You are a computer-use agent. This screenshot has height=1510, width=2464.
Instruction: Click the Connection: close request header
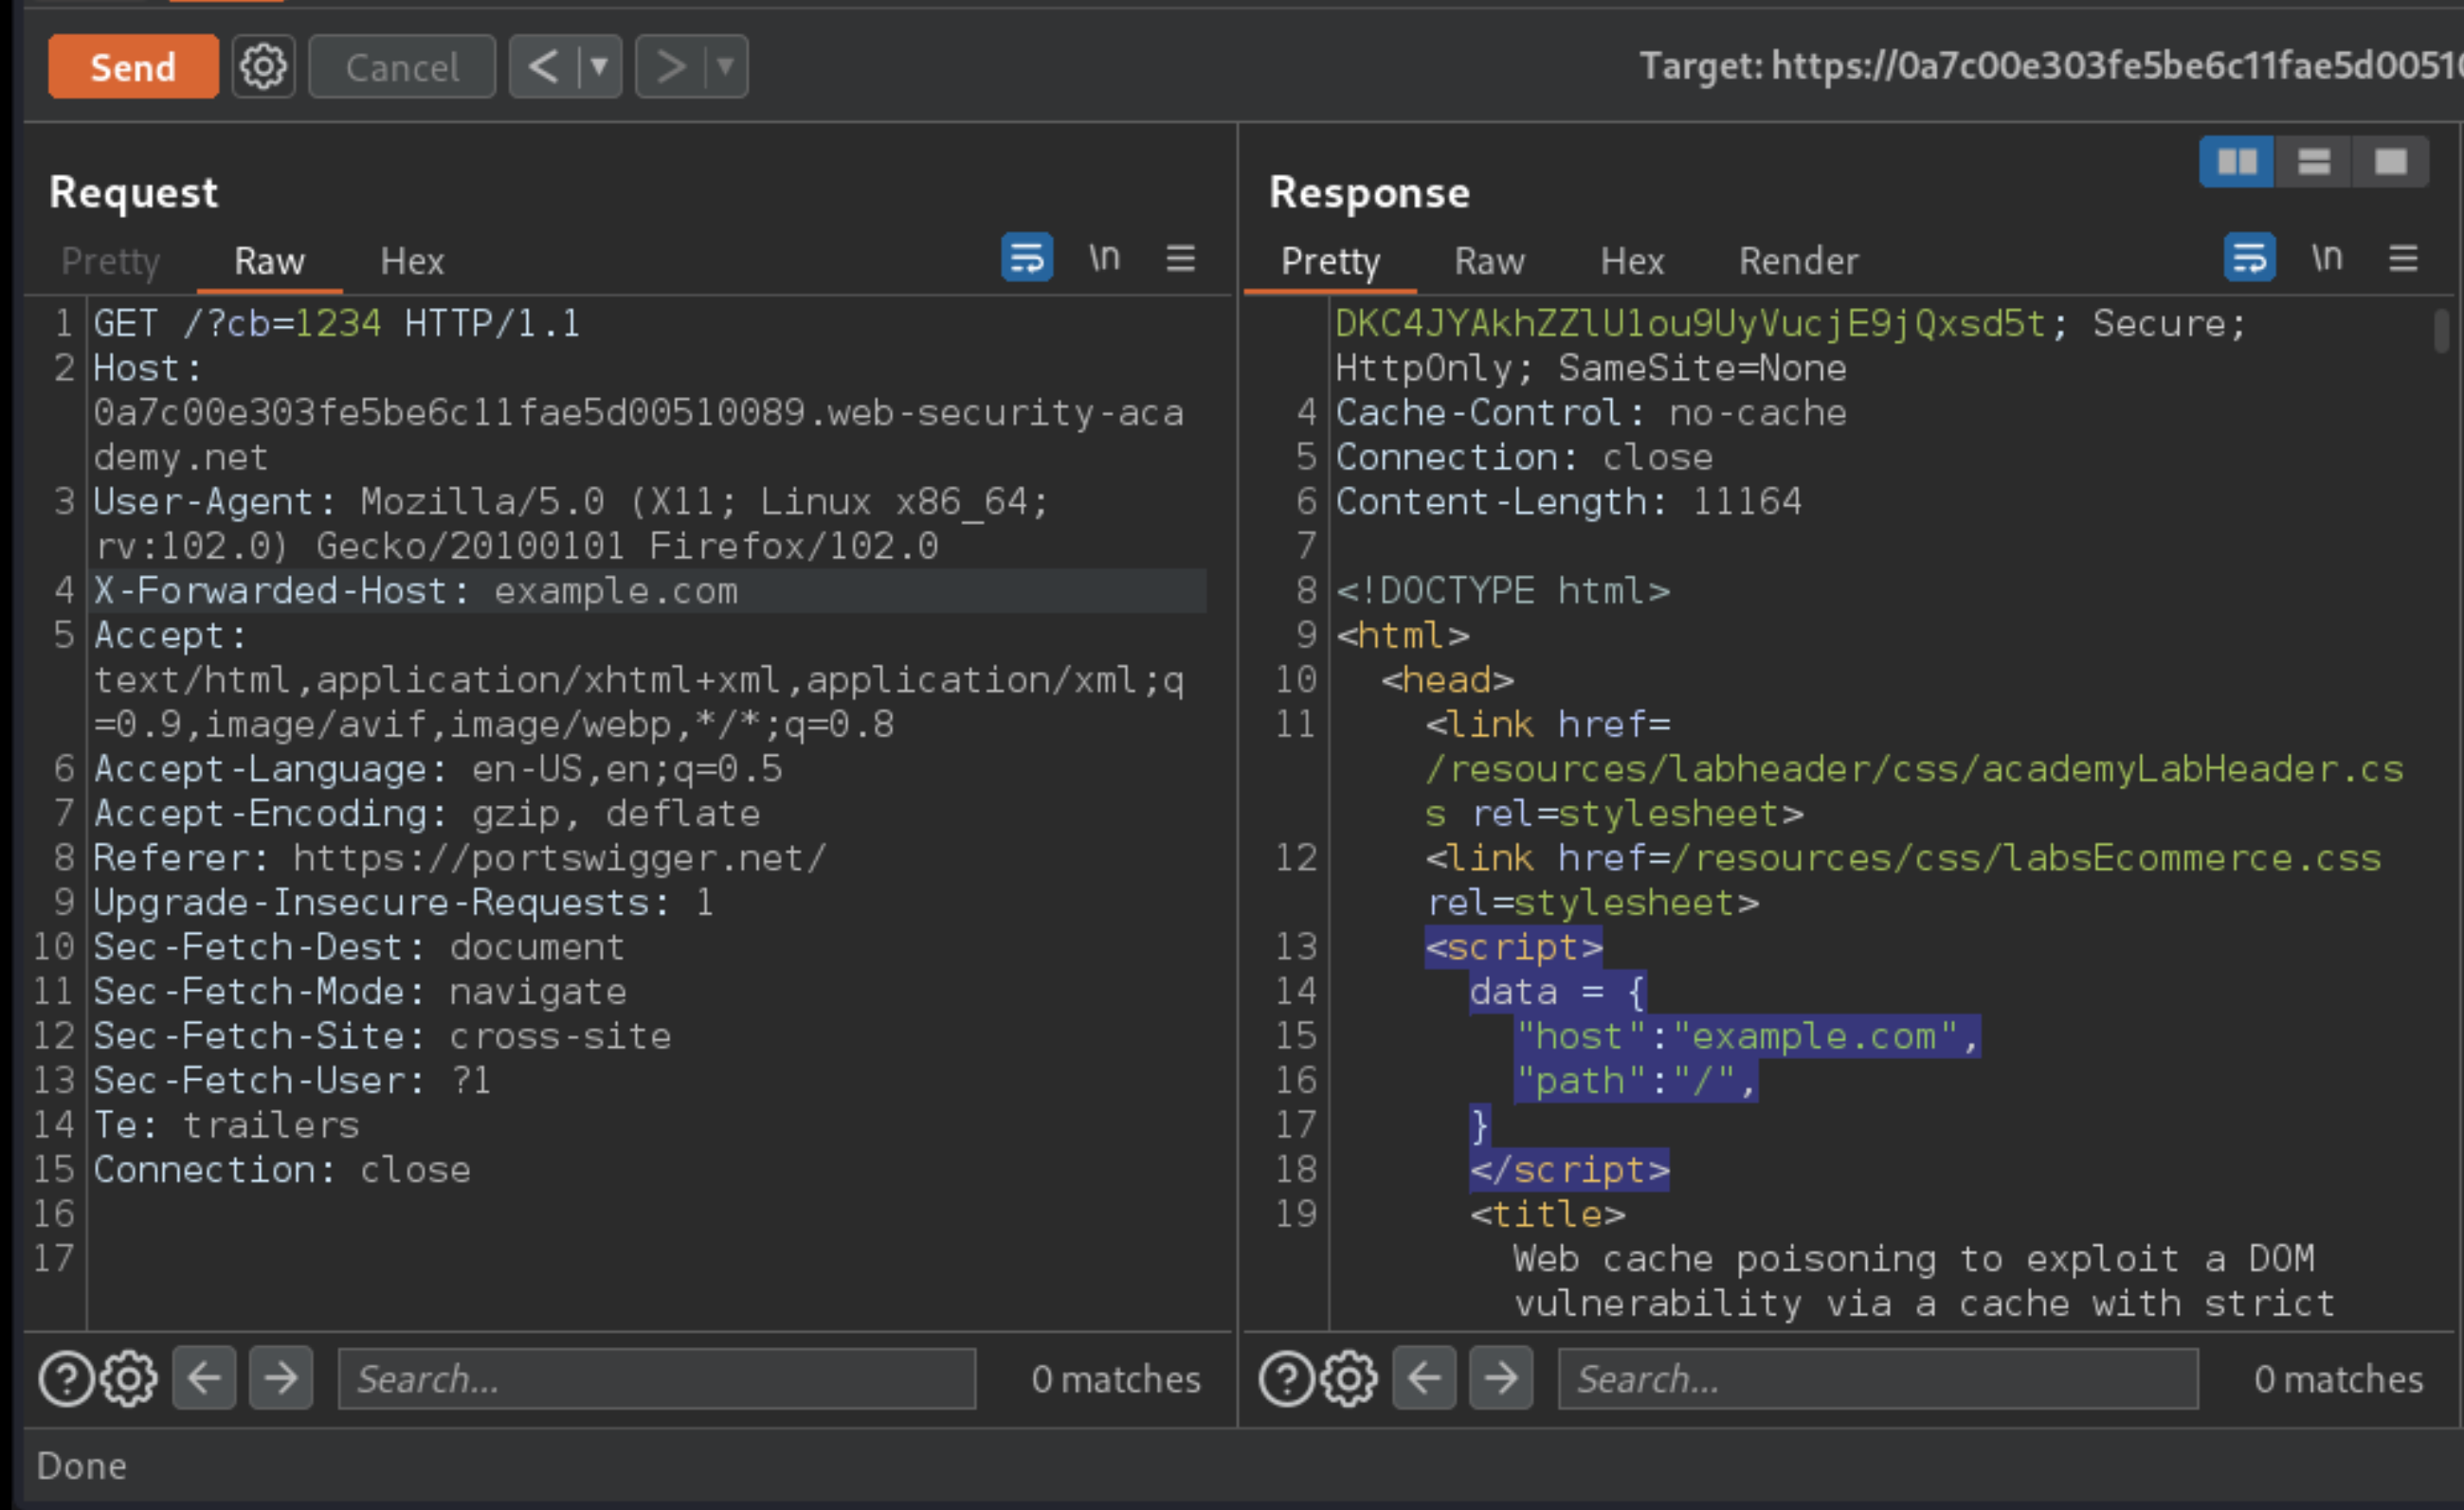pos(282,1169)
